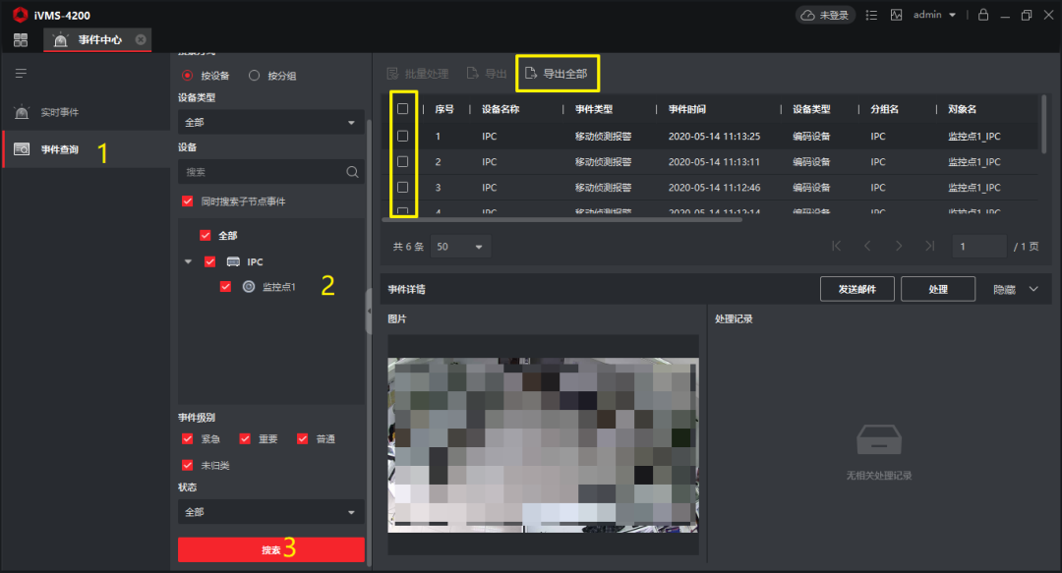
Task: Toggle the 同时搜索子节点事件 checkbox
Action: tap(188, 201)
